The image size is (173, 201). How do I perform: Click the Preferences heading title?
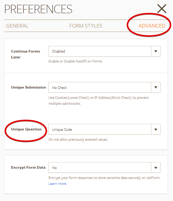tap(38, 9)
